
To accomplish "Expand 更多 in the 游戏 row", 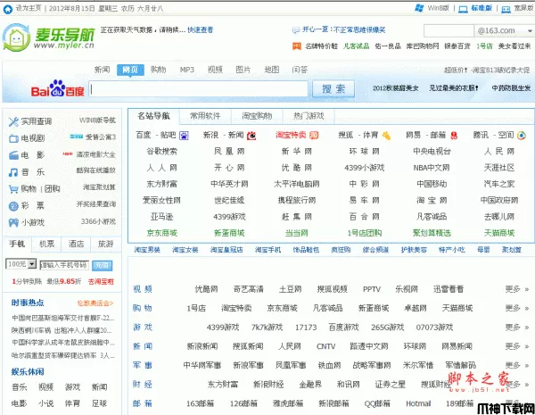I will point(517,328).
